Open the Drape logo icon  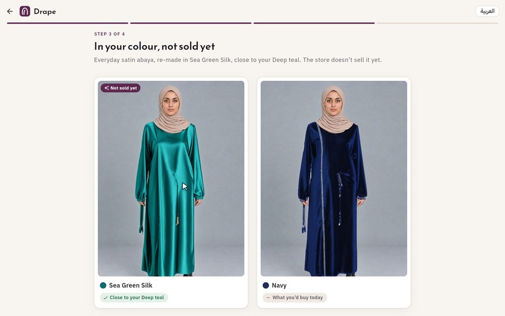(25, 11)
